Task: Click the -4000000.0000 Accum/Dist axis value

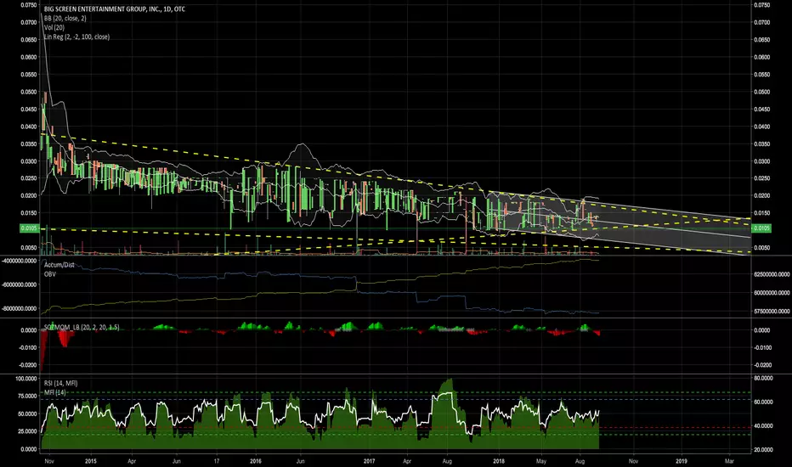Action: [19, 261]
